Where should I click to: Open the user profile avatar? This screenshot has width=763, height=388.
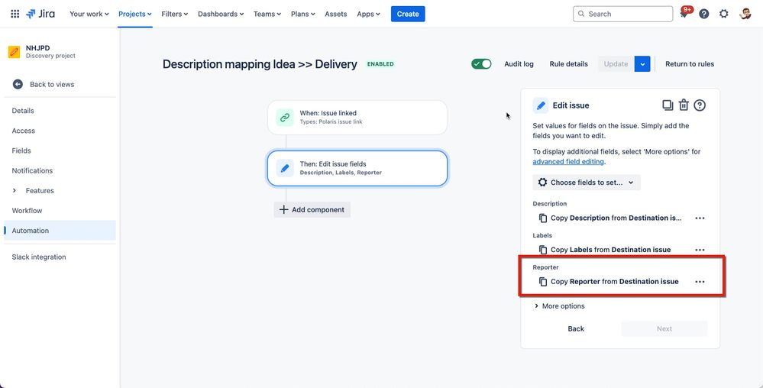(x=745, y=14)
